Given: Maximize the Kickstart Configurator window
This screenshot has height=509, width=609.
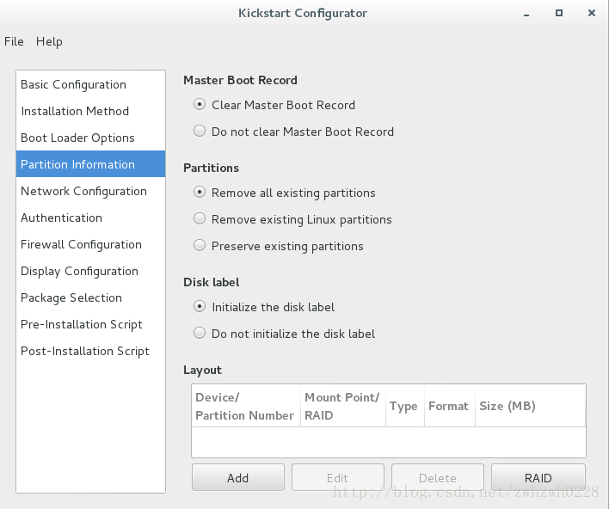Looking at the screenshot, I should 559,13.
